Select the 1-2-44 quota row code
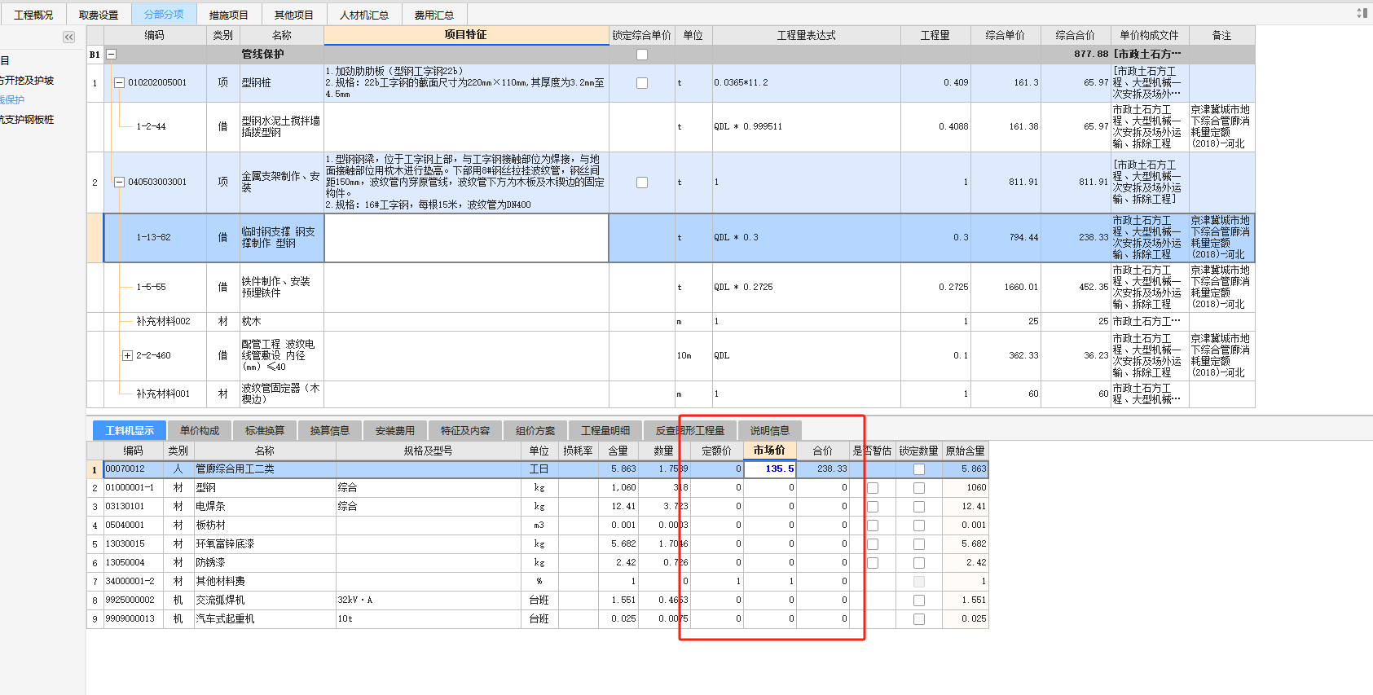Screen dimensions: 1373x695 click(x=152, y=127)
